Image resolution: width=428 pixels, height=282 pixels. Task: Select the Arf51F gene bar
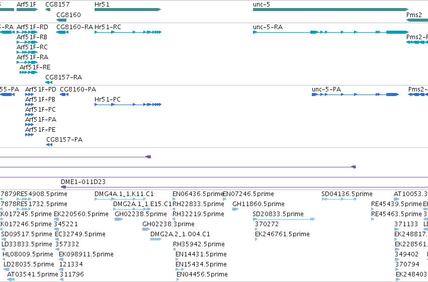pos(27,10)
